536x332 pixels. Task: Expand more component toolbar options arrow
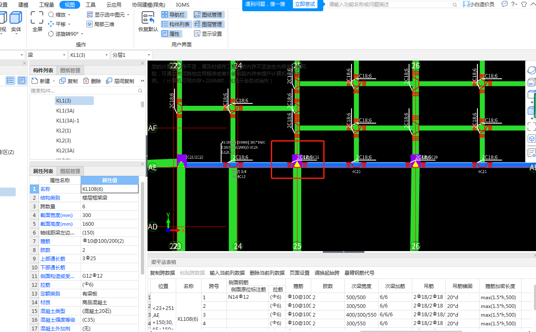(x=143, y=81)
